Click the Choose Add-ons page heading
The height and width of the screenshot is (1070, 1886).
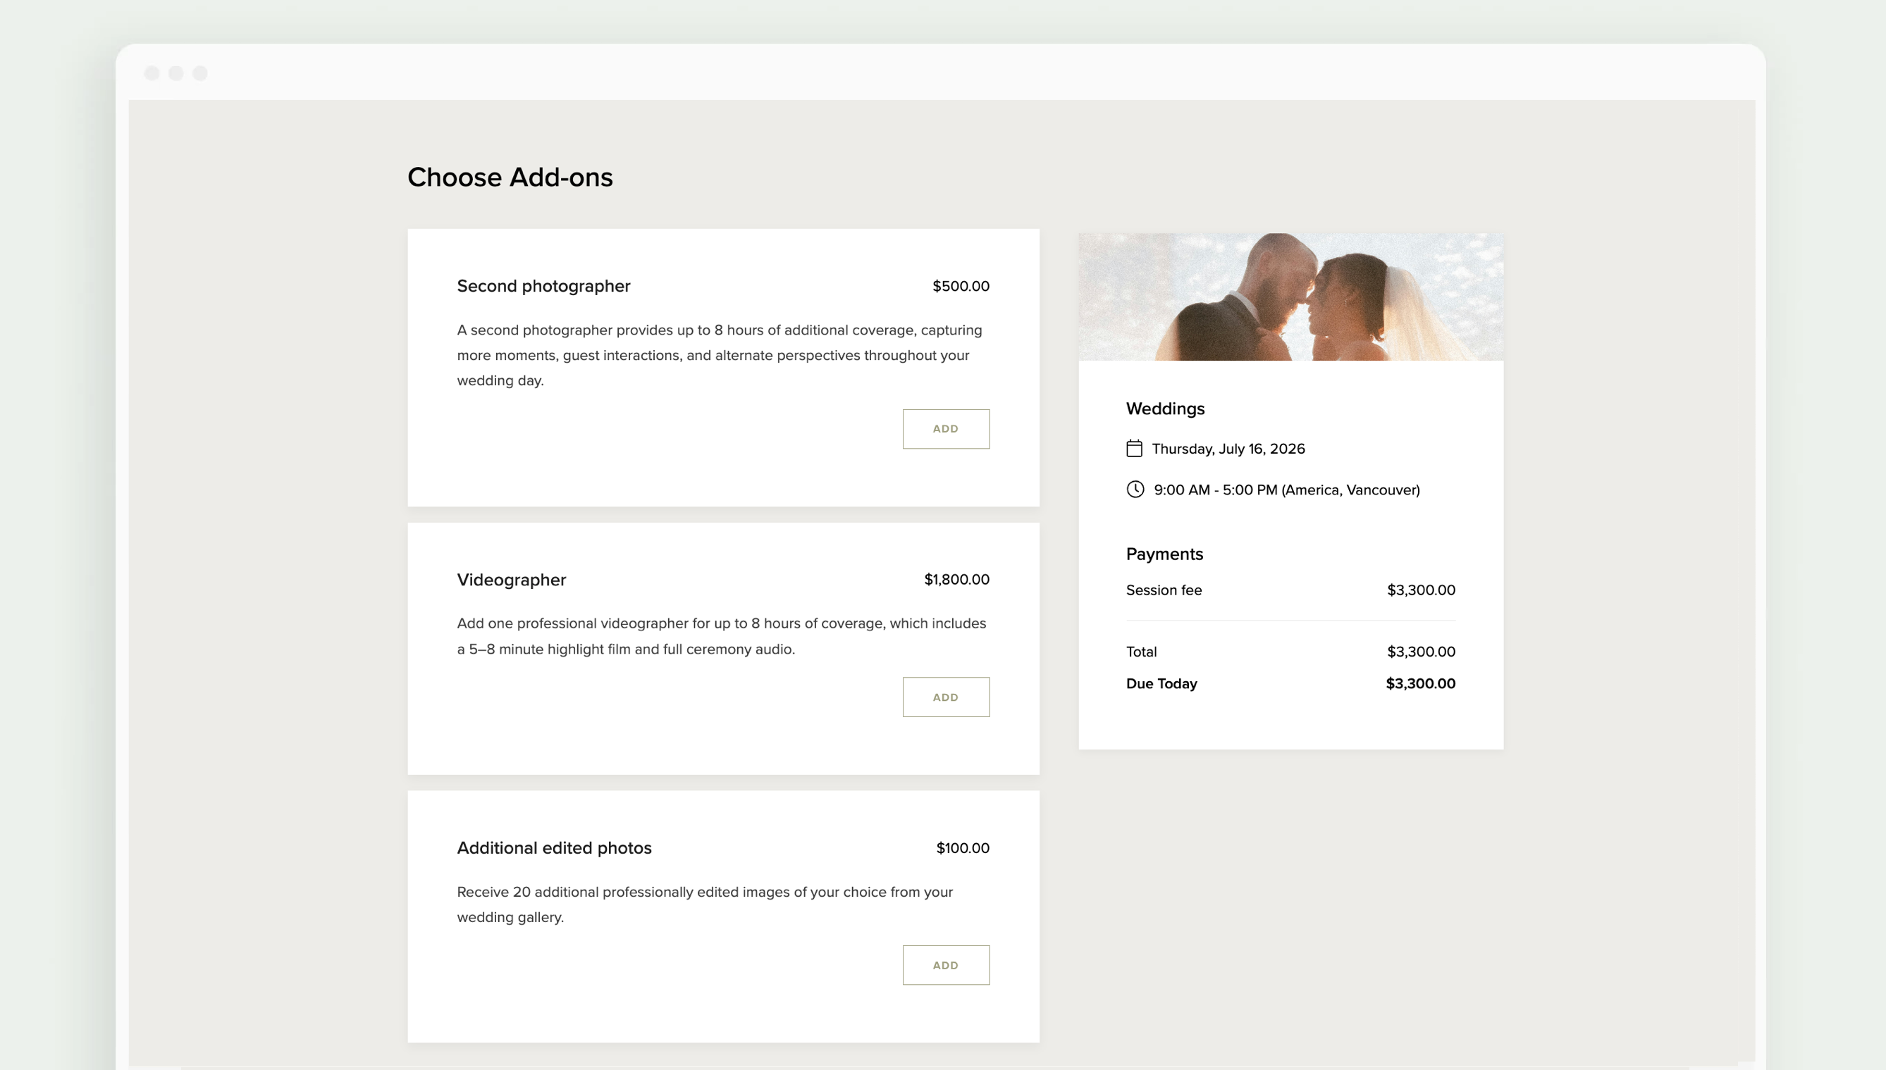coord(510,177)
